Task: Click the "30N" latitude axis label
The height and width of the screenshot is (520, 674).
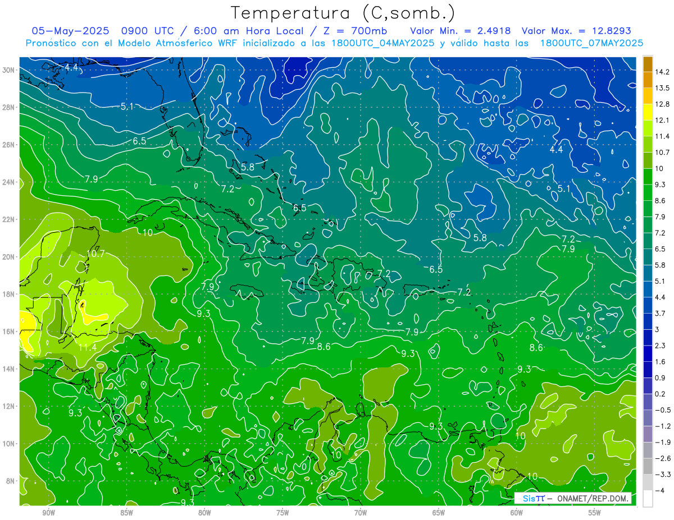Action: click(8, 70)
